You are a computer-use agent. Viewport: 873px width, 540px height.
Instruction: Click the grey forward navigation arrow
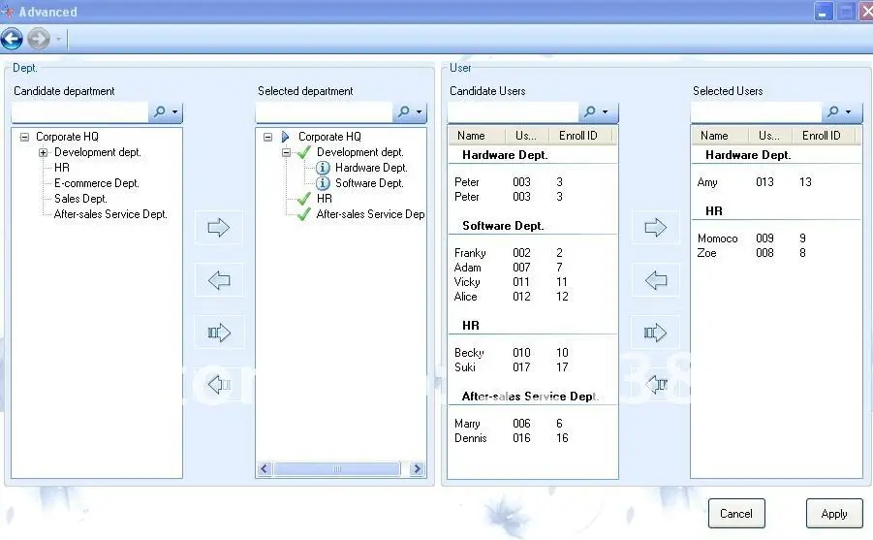pyautogui.click(x=39, y=39)
